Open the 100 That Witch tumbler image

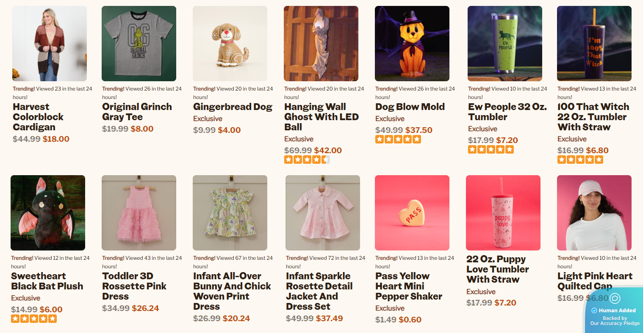[x=594, y=44]
